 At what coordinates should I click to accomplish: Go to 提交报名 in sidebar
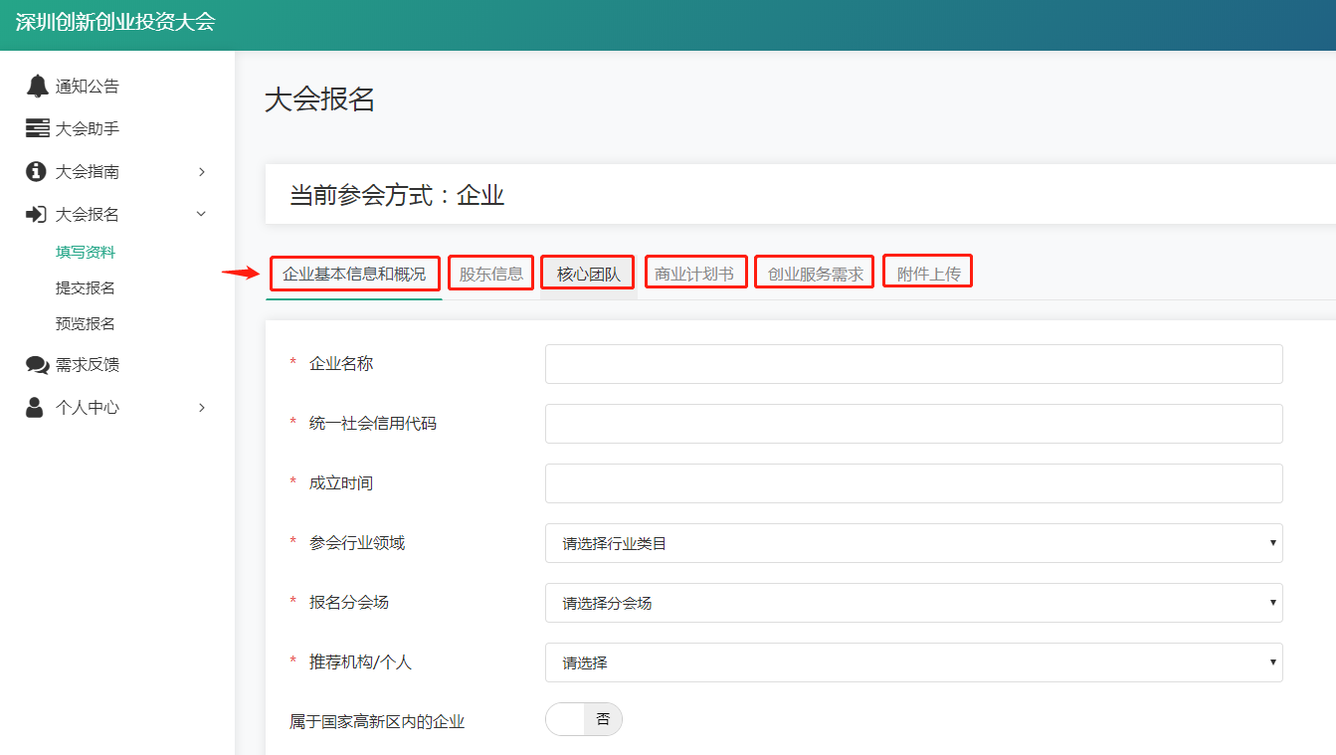(x=86, y=288)
